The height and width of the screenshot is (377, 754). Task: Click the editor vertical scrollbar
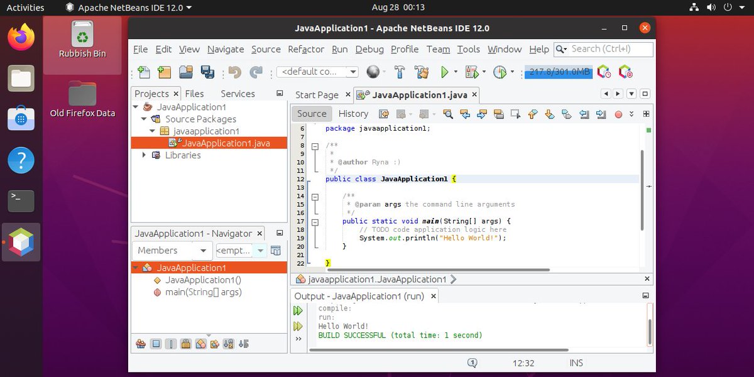pyautogui.click(x=642, y=190)
